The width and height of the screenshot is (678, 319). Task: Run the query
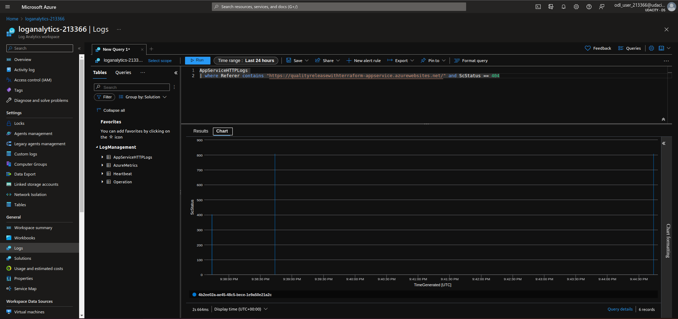197,61
